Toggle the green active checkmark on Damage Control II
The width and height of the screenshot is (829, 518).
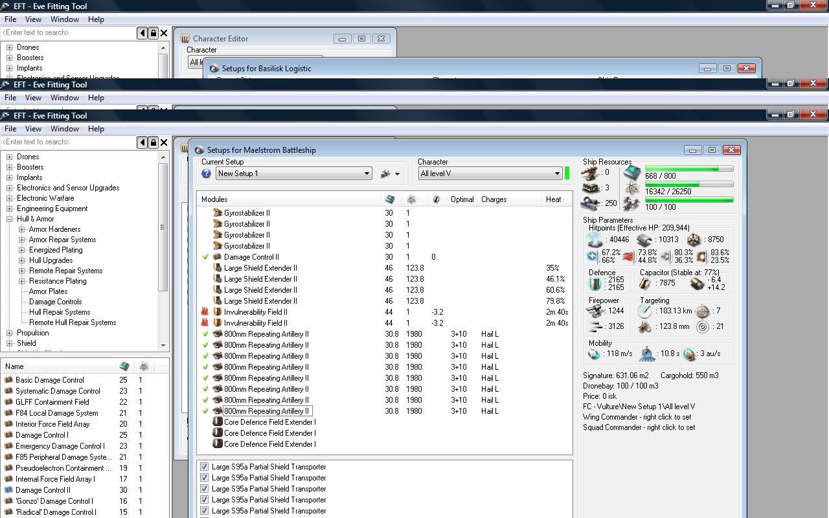tap(206, 257)
